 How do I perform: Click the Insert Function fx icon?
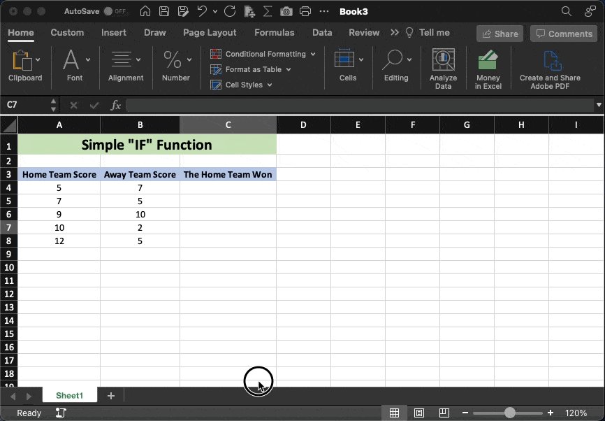click(x=116, y=105)
